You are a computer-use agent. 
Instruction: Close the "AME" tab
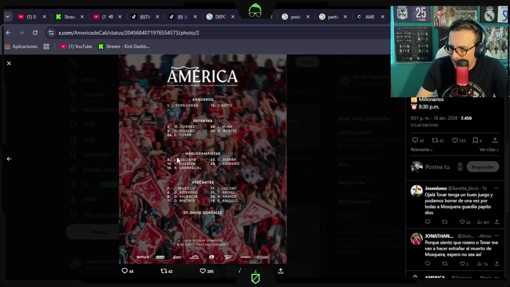382,17
